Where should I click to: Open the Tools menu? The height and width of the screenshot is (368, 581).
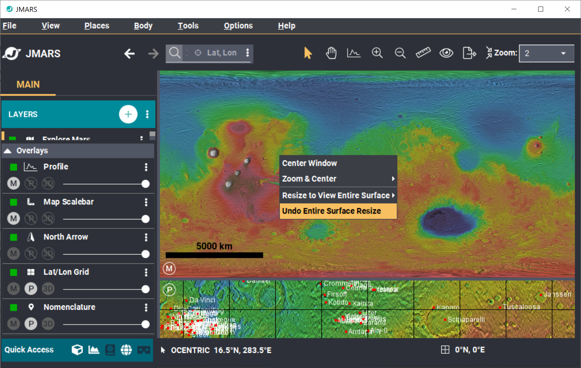188,26
